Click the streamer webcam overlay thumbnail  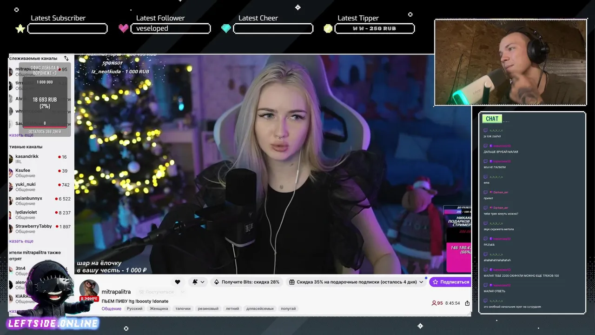(x=510, y=62)
